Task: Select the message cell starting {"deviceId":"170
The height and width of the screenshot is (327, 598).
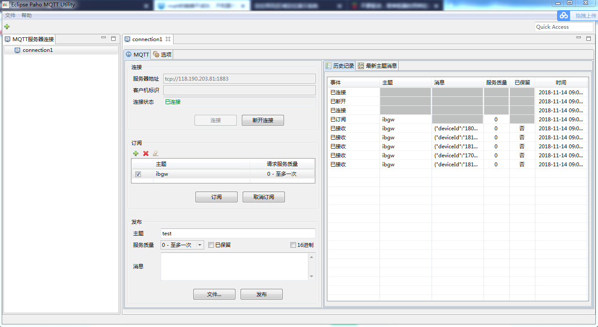Action: click(458, 156)
